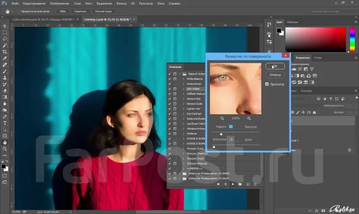Expand the Sharpen (High) action

tap(183, 159)
